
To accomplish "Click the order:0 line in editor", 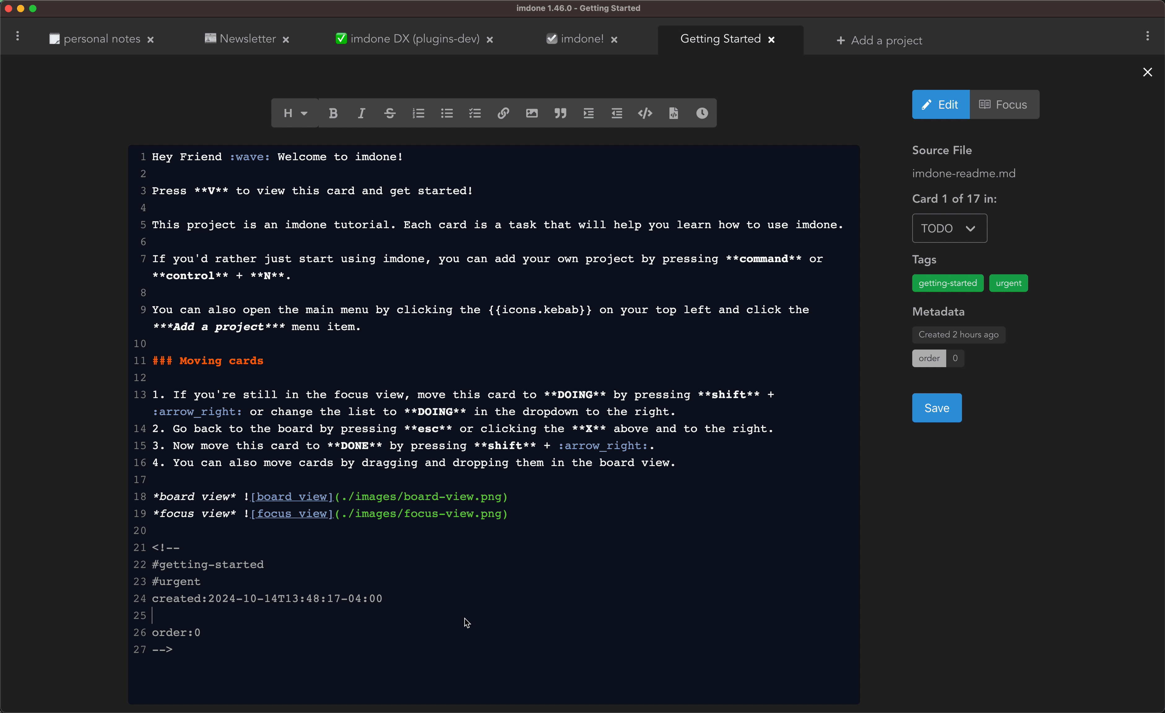I will [x=176, y=633].
